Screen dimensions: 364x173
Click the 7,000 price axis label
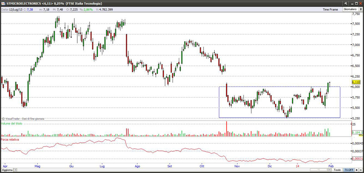[x=356, y=44]
